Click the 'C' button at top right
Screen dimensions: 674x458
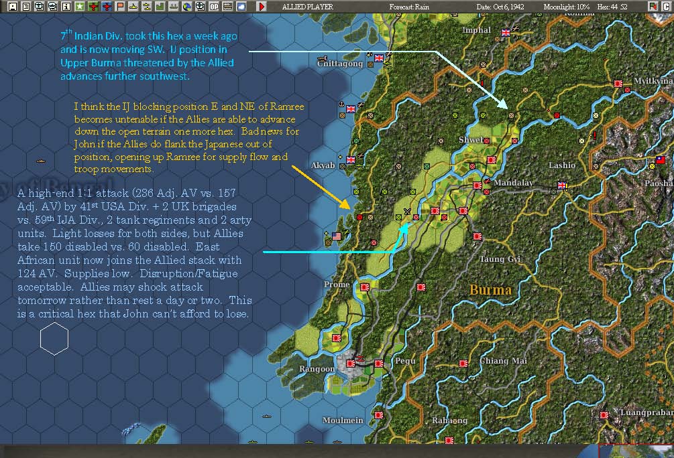pyautogui.click(x=667, y=6)
